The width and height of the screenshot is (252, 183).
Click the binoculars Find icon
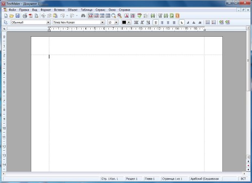83,16
